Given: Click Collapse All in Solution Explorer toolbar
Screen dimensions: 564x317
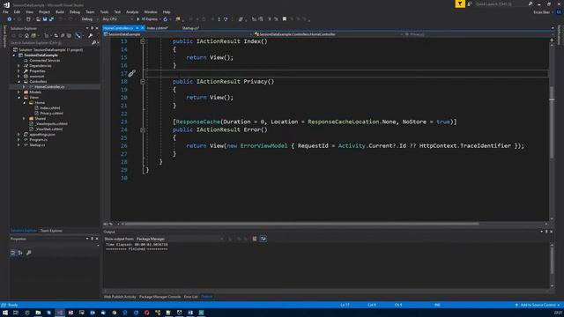Looking at the screenshot, I should coord(63,35).
